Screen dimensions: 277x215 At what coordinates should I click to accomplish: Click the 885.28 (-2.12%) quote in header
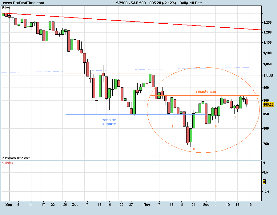pos(163,3)
